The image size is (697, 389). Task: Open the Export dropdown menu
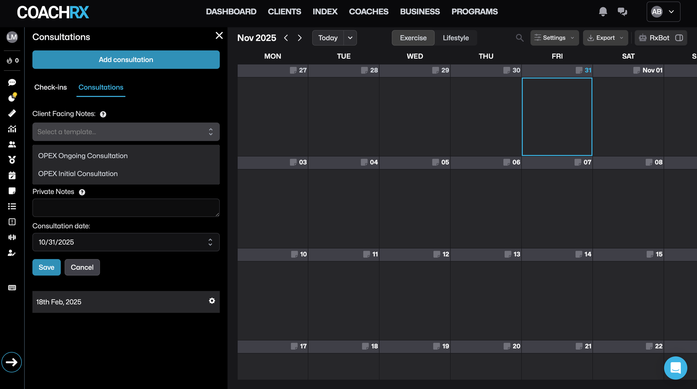pyautogui.click(x=605, y=38)
